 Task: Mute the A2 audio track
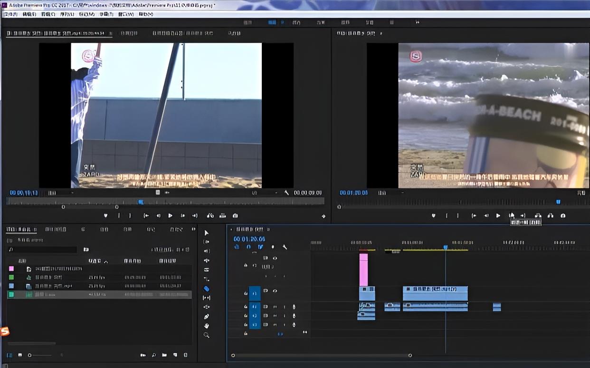[275, 316]
